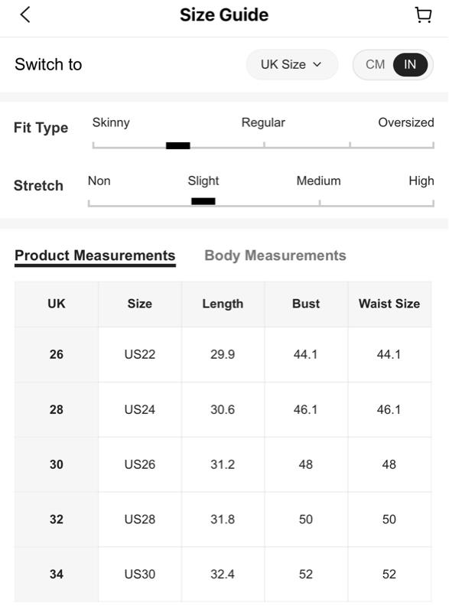Open the shopping cart icon

click(423, 15)
